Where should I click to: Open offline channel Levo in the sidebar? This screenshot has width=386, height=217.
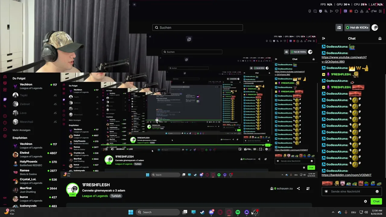click(34, 113)
